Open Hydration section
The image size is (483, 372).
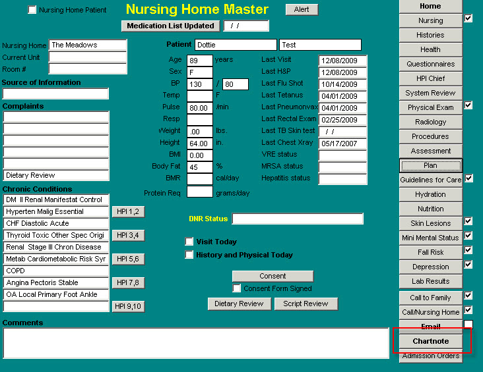(431, 194)
